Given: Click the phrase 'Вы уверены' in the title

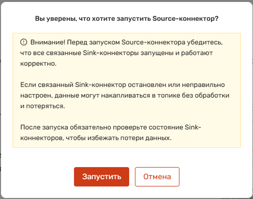Looking at the screenshot, I should 56,18.
